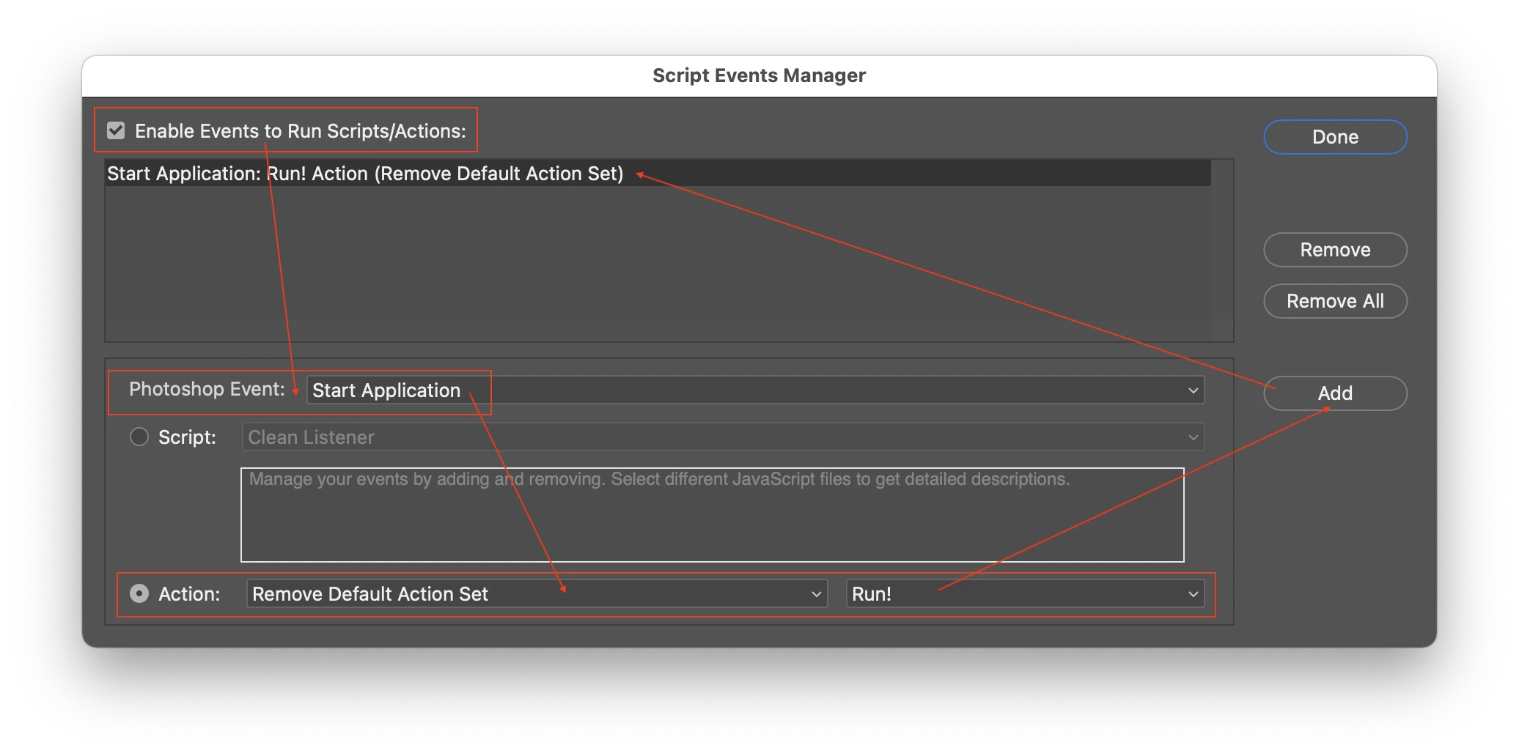Toggle Enable Events to Run Scripts/Actions checkbox
This screenshot has height=756, width=1519.
[116, 131]
